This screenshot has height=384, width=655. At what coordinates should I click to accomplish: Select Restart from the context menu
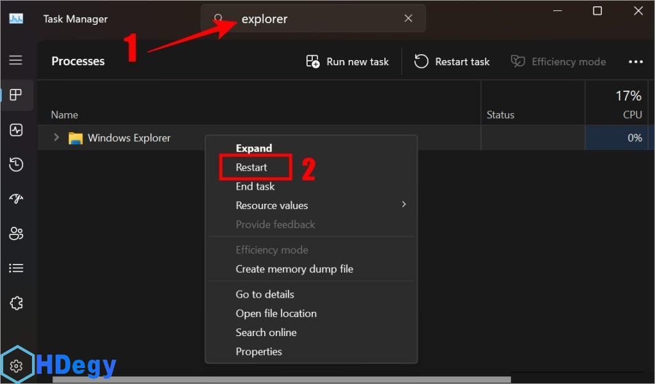coord(252,167)
